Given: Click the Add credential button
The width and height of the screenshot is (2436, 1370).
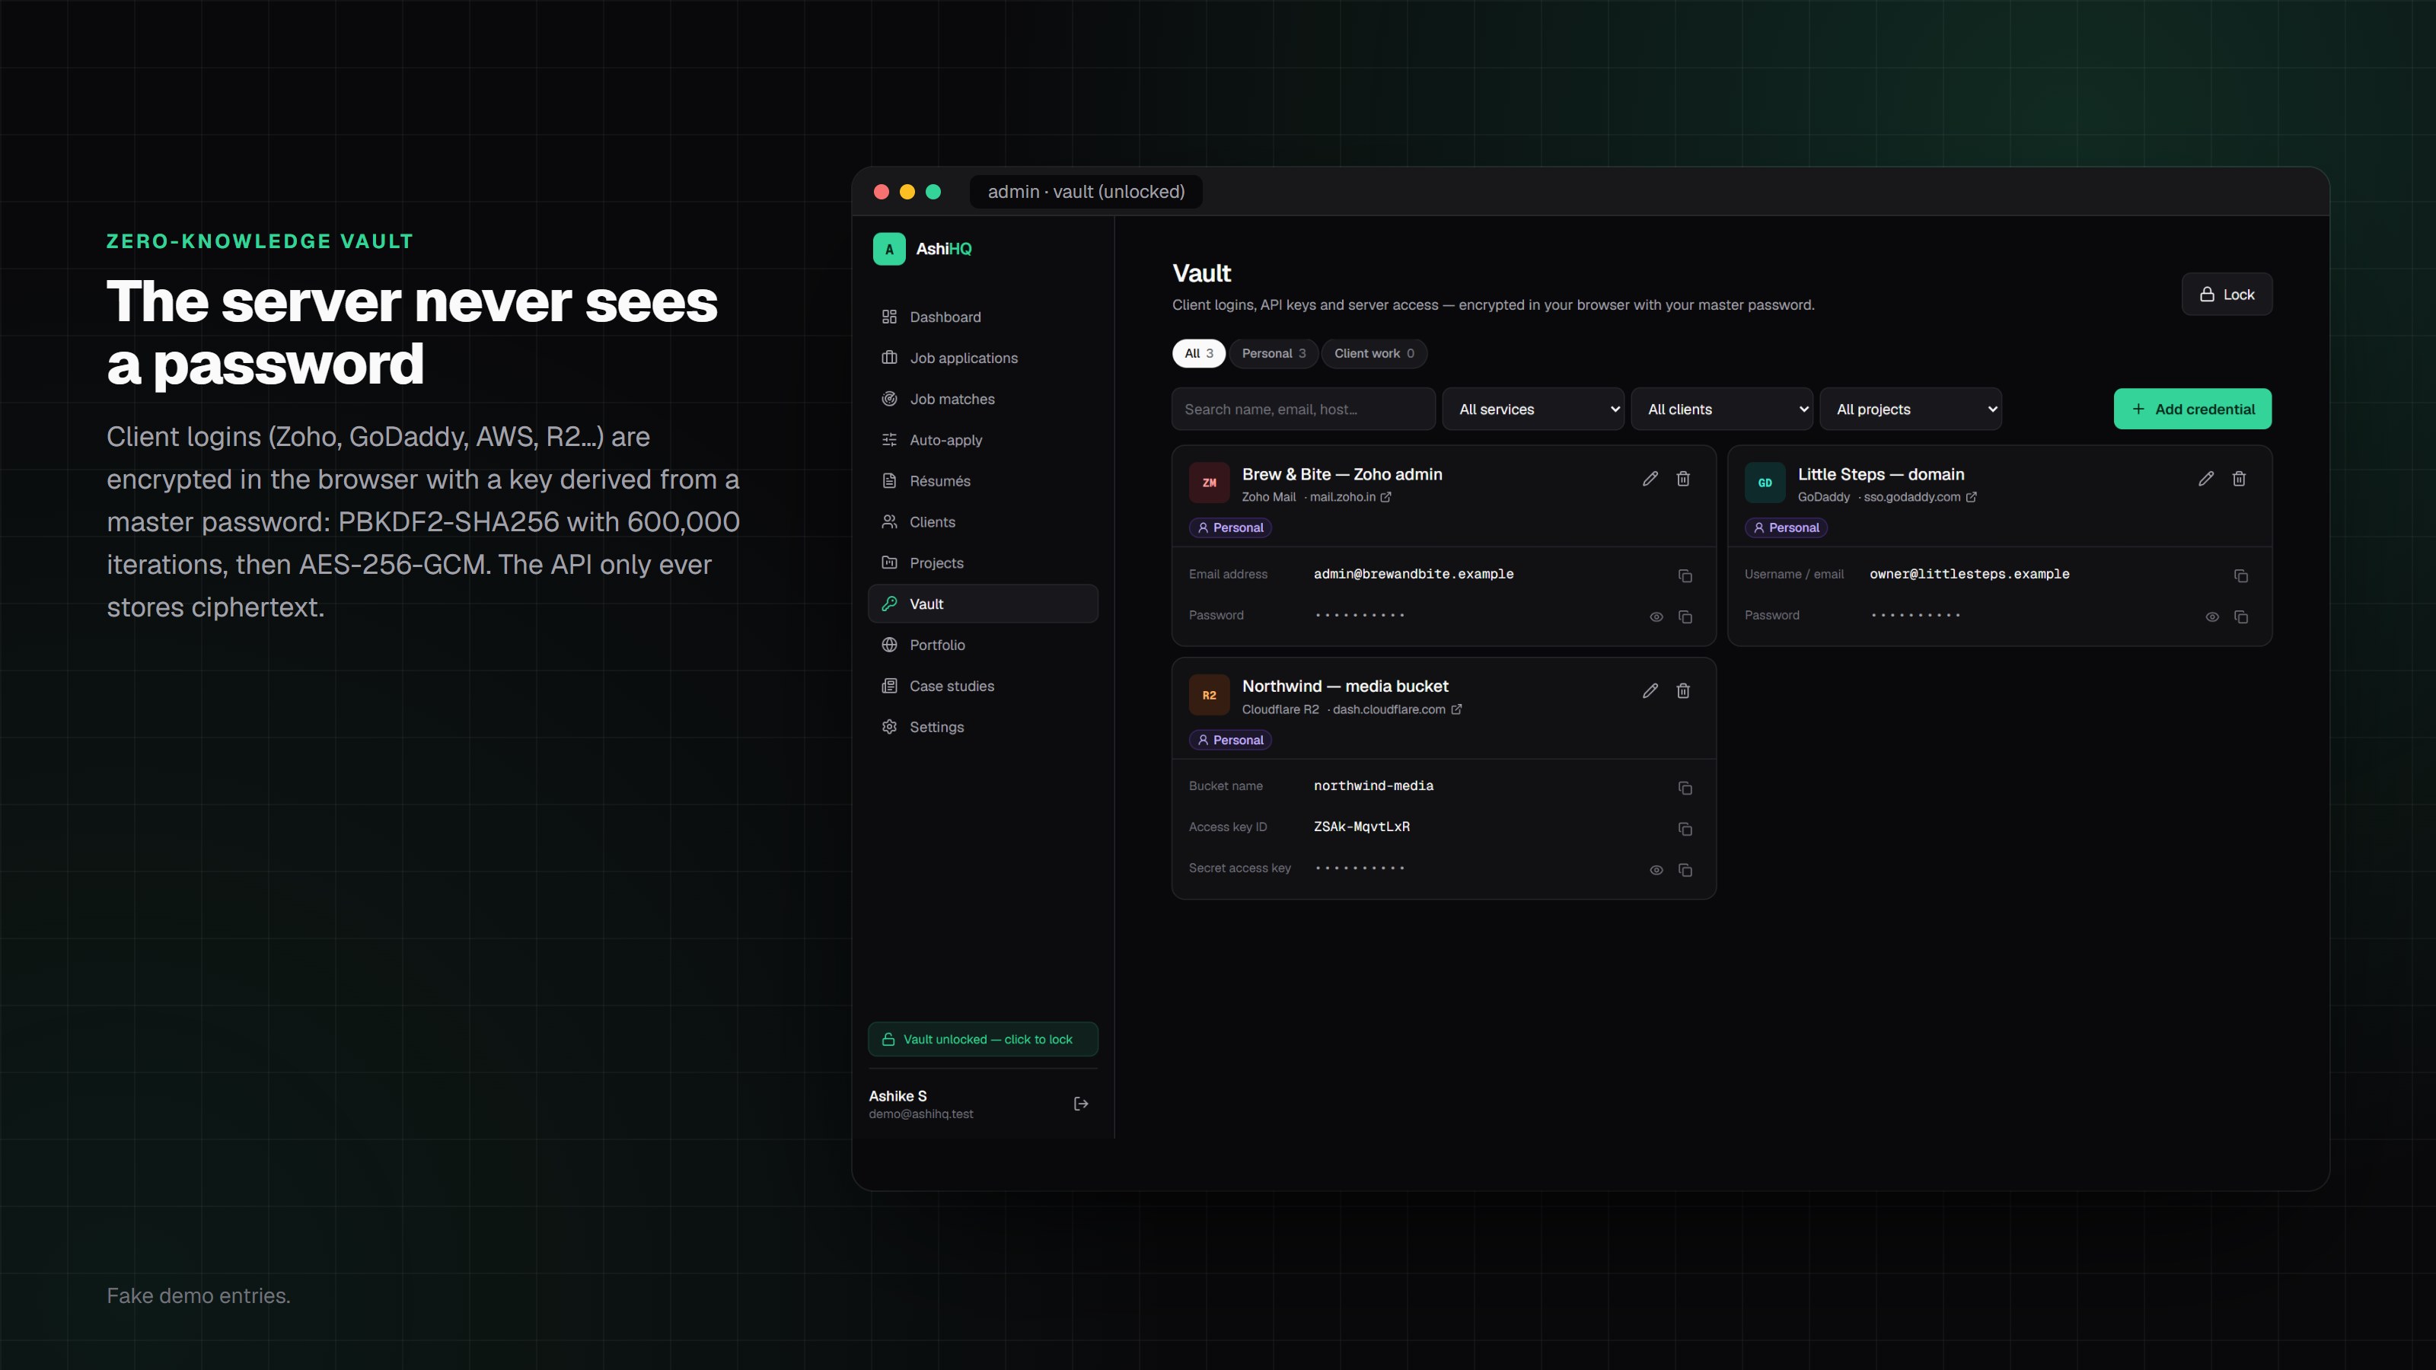Looking at the screenshot, I should (2192, 409).
